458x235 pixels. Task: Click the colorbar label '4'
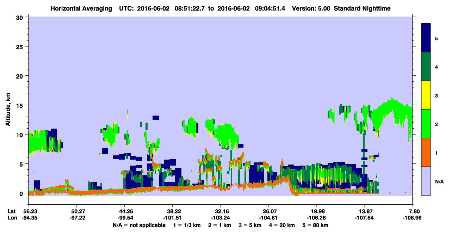[437, 67]
